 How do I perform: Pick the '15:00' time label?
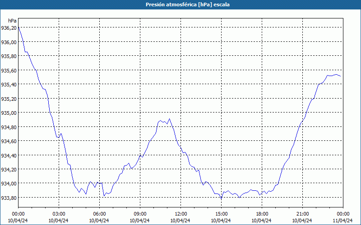(x=221, y=214)
